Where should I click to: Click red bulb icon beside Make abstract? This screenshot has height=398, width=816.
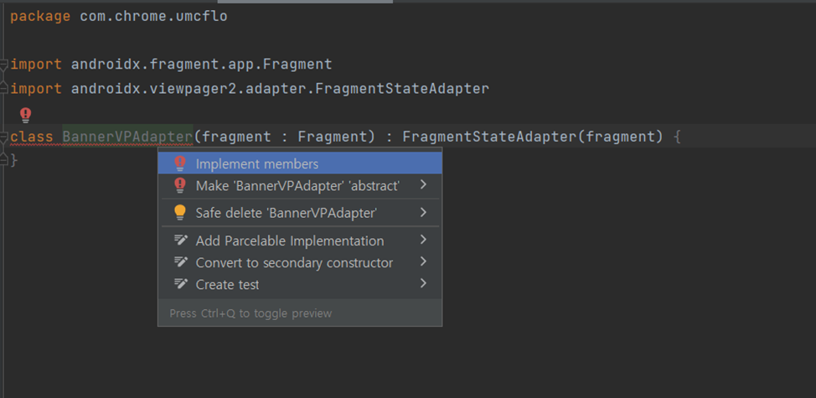tap(180, 185)
